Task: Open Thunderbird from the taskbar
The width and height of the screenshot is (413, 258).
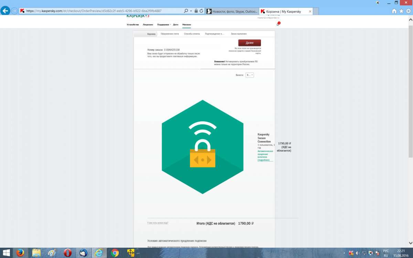Action: (83, 253)
